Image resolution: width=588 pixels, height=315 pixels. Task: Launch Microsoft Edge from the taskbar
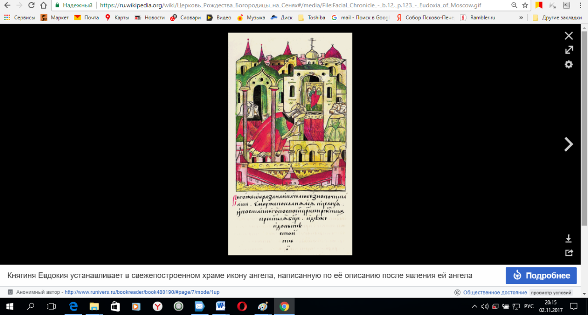(x=73, y=306)
